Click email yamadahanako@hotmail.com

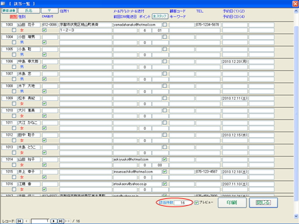click(x=137, y=24)
